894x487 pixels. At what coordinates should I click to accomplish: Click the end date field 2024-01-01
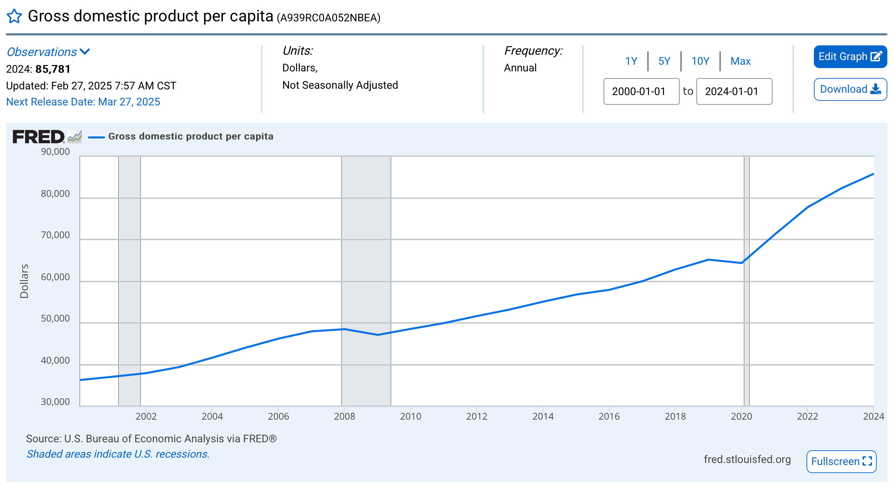click(x=734, y=92)
